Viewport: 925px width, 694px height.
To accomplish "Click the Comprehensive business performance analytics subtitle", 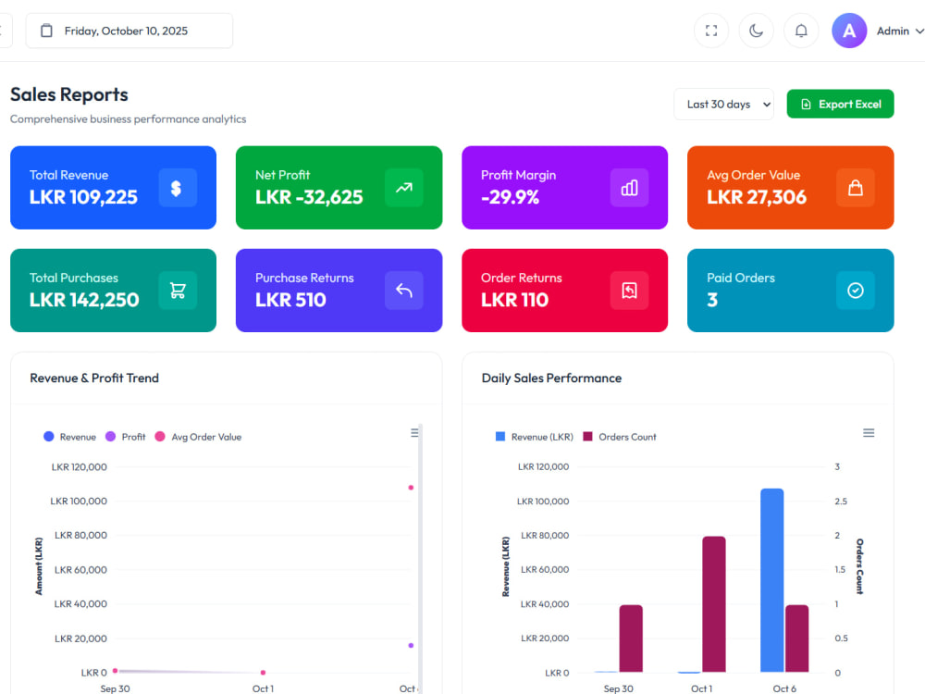I will pyautogui.click(x=128, y=119).
